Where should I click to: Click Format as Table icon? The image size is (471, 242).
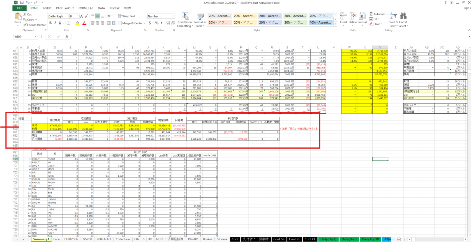[x=200, y=16]
